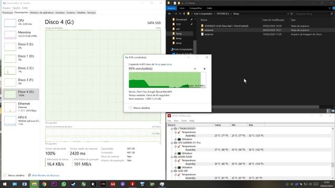The width and height of the screenshot is (335, 188).
Task: Open Google Chrome from taskbar
Action: coord(44,184)
